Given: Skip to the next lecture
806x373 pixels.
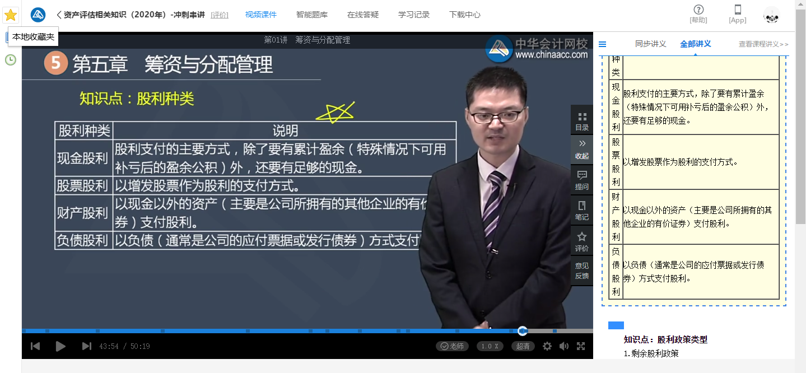Looking at the screenshot, I should click(x=86, y=346).
